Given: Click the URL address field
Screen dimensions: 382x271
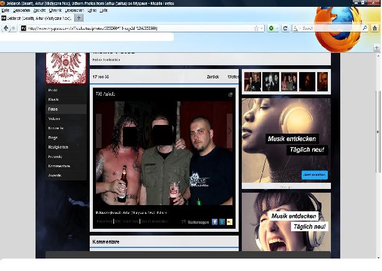Looking at the screenshot, I should click(x=140, y=29).
